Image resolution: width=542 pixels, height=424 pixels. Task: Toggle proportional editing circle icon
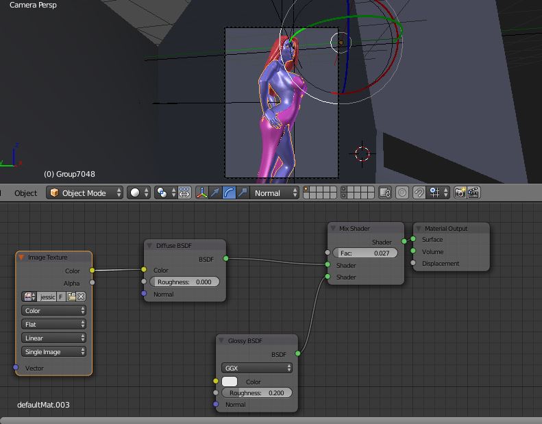click(x=402, y=193)
